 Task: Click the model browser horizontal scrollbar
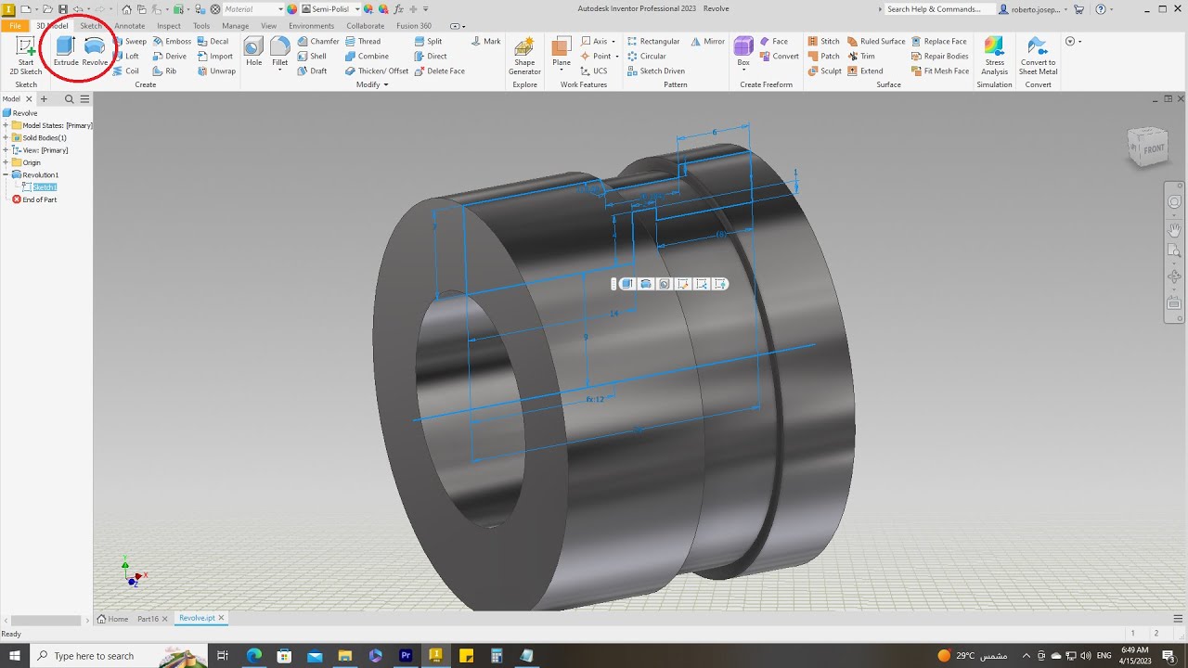tap(44, 620)
